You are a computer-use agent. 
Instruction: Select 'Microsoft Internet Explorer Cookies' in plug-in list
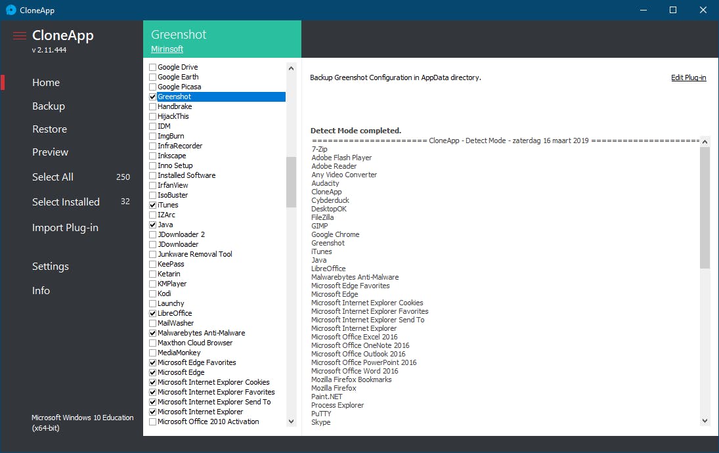click(x=213, y=382)
